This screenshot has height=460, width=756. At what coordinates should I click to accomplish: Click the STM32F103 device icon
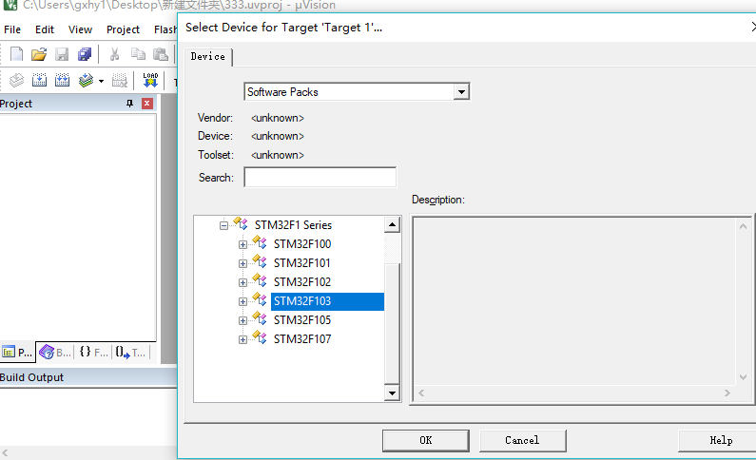tap(260, 299)
